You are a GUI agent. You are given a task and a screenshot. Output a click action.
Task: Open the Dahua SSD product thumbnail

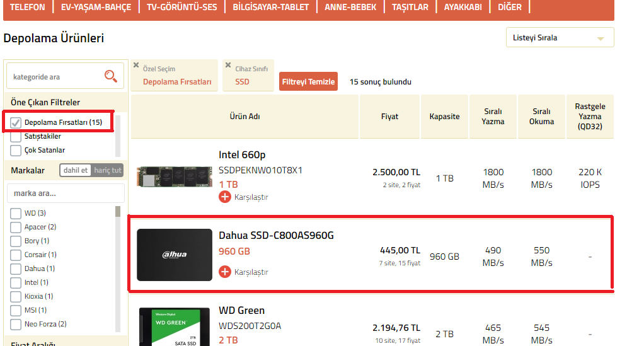(175, 255)
